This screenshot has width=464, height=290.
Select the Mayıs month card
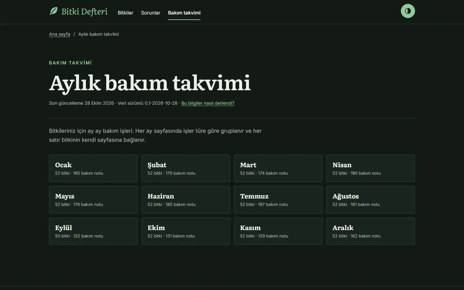(93, 200)
